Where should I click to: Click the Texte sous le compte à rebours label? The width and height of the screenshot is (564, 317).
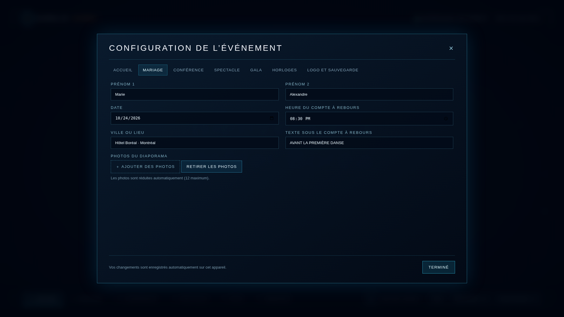[x=329, y=132]
